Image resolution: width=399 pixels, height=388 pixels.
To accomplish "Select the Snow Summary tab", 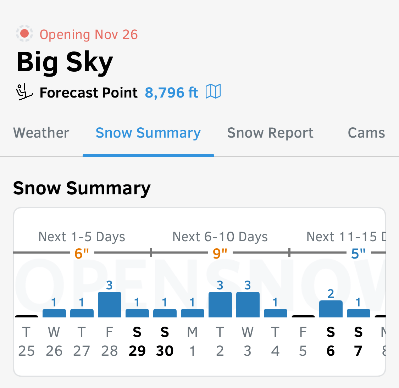I will (x=148, y=133).
